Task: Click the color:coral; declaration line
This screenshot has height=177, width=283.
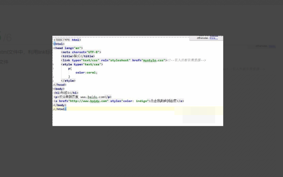Action: click(86, 73)
